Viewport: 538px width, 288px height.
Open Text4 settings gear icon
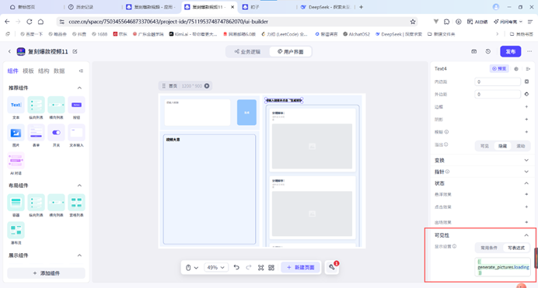[x=516, y=69]
